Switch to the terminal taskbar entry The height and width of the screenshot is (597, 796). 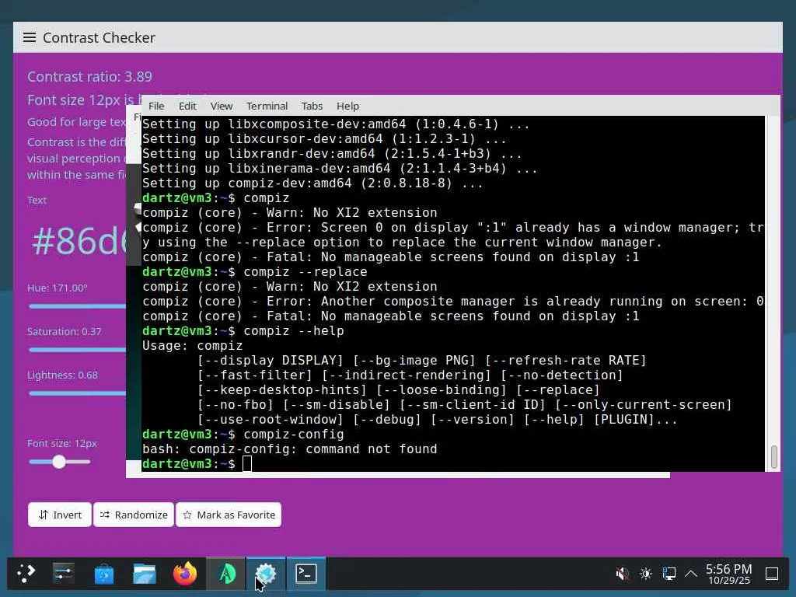click(306, 574)
